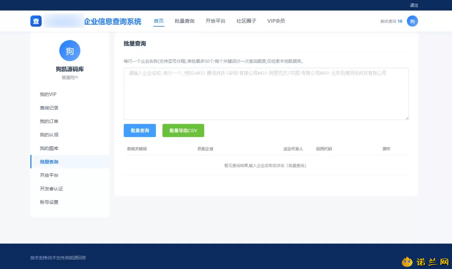Click the 查询关键词 column header
The image size is (452, 269).
tap(137, 149)
